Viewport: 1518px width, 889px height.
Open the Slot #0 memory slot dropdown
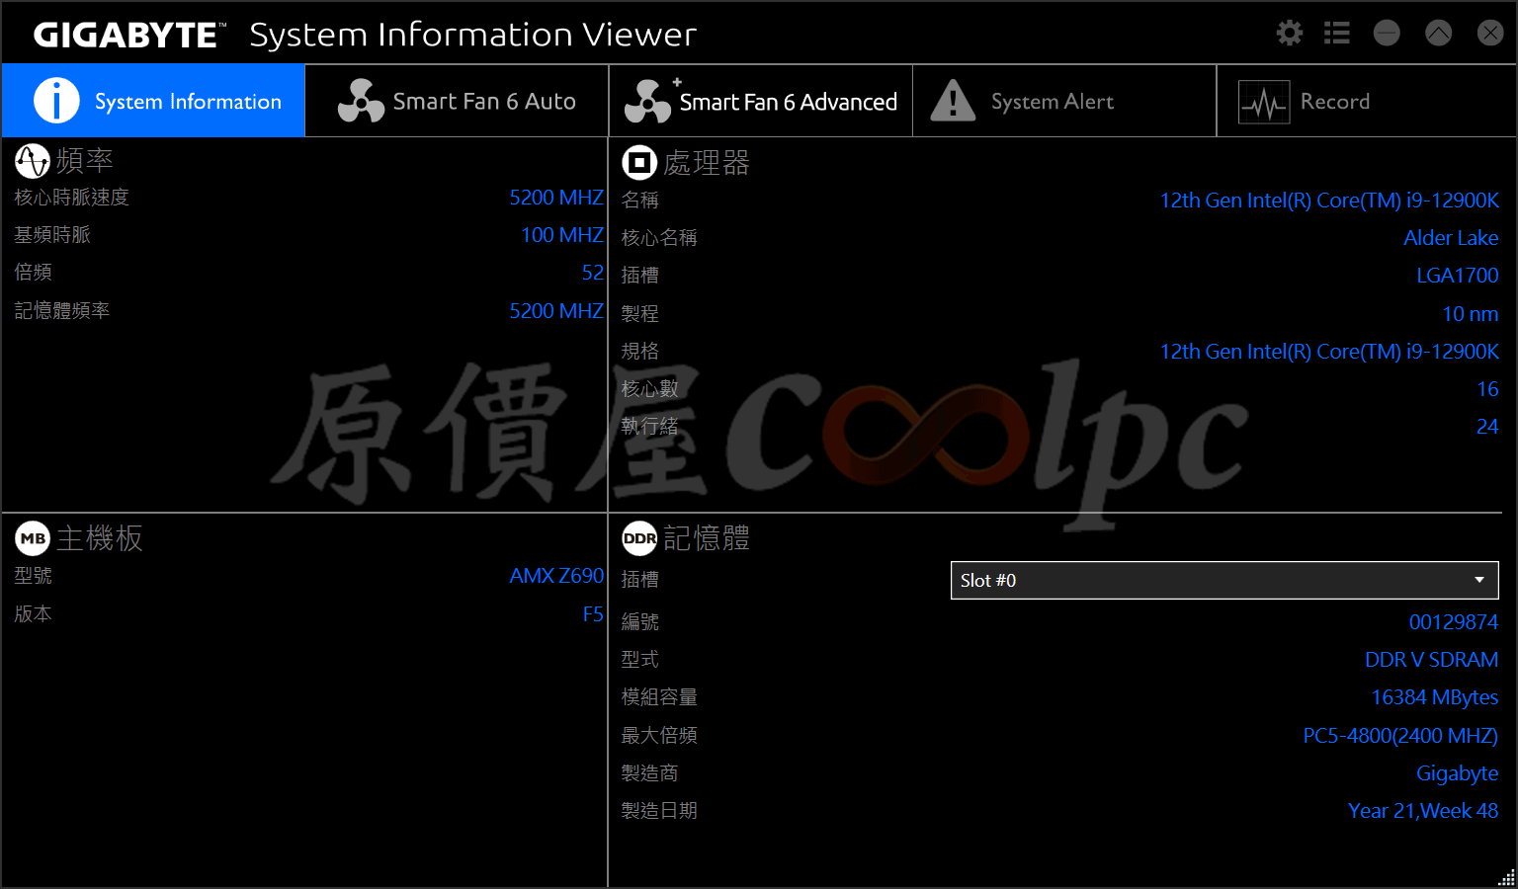coord(1224,580)
